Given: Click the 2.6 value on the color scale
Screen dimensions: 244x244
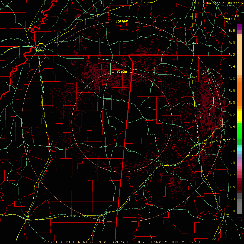Looking at the screenshot, I should (x=232, y=139).
